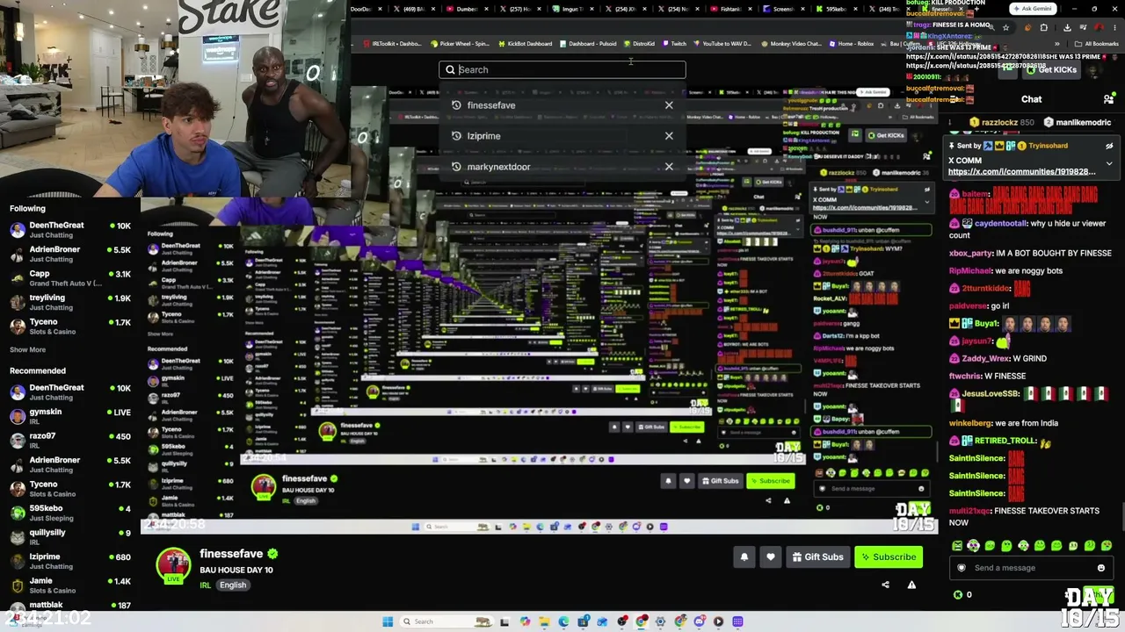The width and height of the screenshot is (1125, 632).
Task: Open manlikemodric in the gift leaderboard
Action: coord(1077,123)
